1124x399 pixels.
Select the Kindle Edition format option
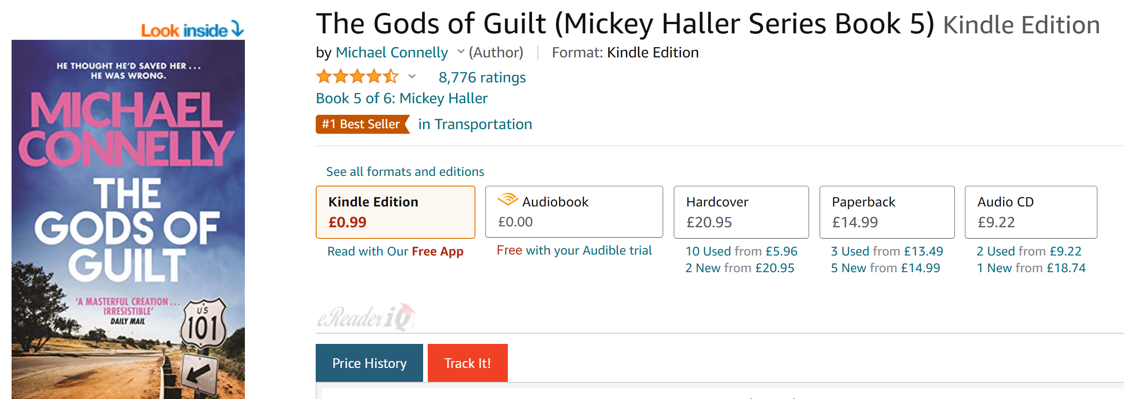tap(395, 212)
